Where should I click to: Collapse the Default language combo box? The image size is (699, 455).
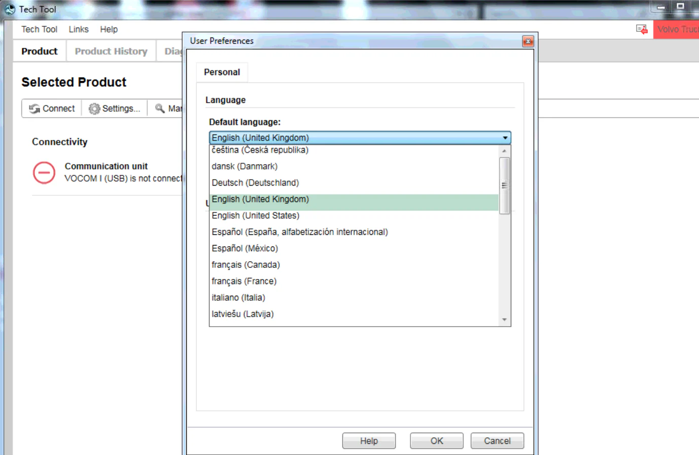[360, 137]
